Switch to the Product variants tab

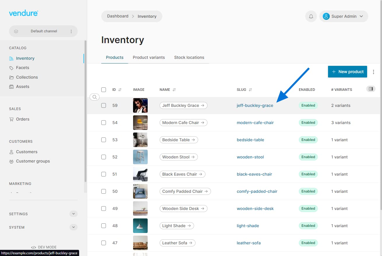(149, 57)
